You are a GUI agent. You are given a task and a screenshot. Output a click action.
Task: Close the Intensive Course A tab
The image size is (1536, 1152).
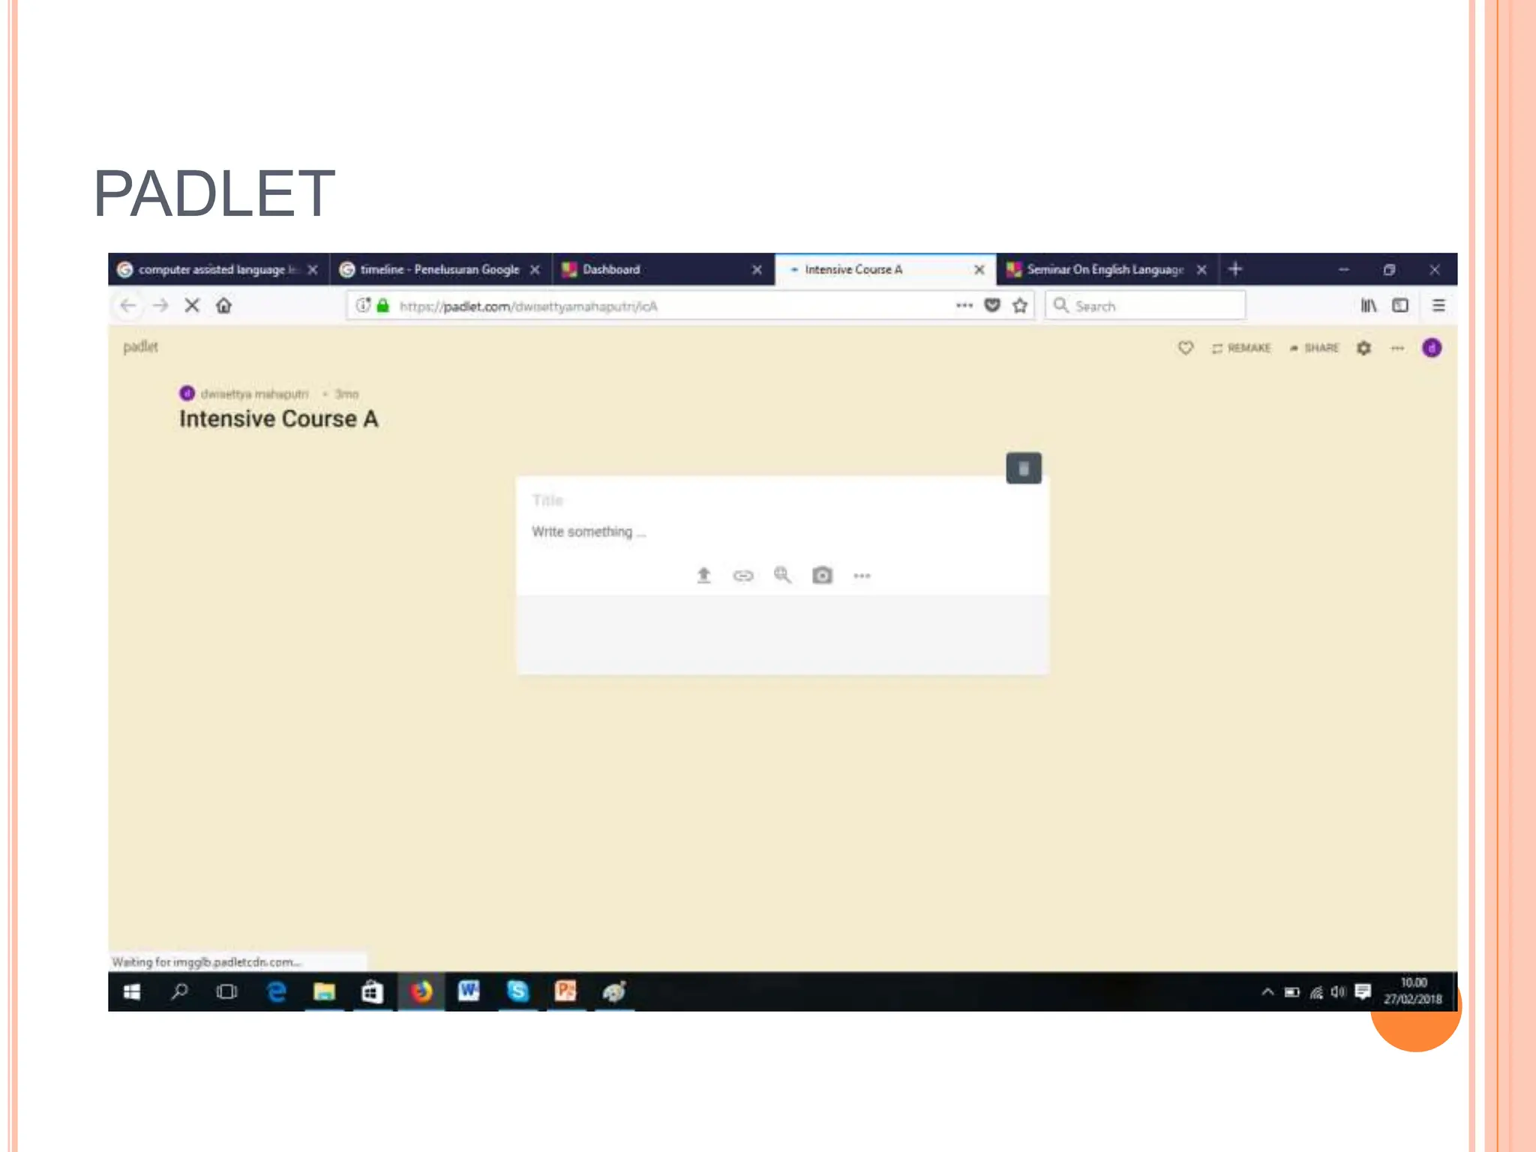tap(979, 269)
